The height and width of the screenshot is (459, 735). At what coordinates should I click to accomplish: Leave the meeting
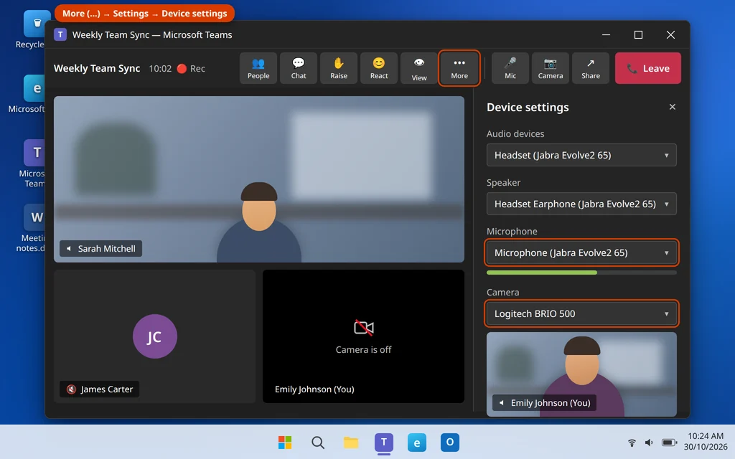pos(648,68)
